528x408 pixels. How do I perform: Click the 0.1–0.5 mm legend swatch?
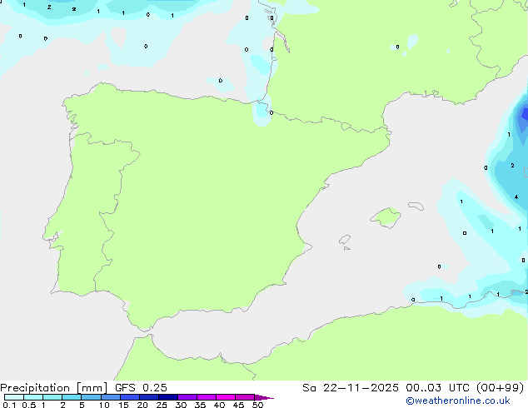coord(14,397)
